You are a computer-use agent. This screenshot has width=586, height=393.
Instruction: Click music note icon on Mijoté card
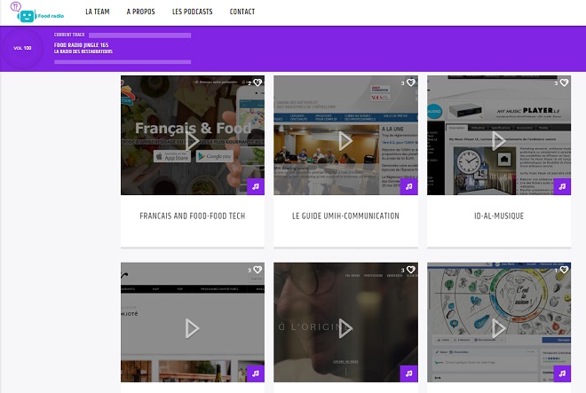click(x=256, y=373)
